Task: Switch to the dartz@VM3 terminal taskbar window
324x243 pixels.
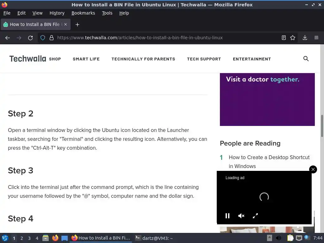Action: point(154,238)
